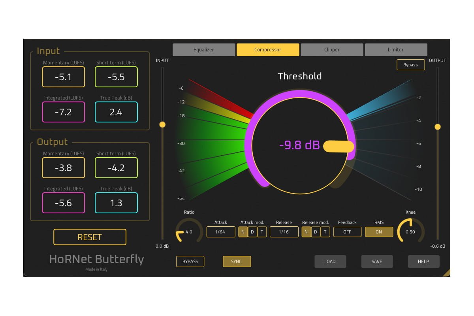The width and height of the screenshot is (474, 316).
Task: Click Input Short term value -5.5
Action: coord(116,77)
